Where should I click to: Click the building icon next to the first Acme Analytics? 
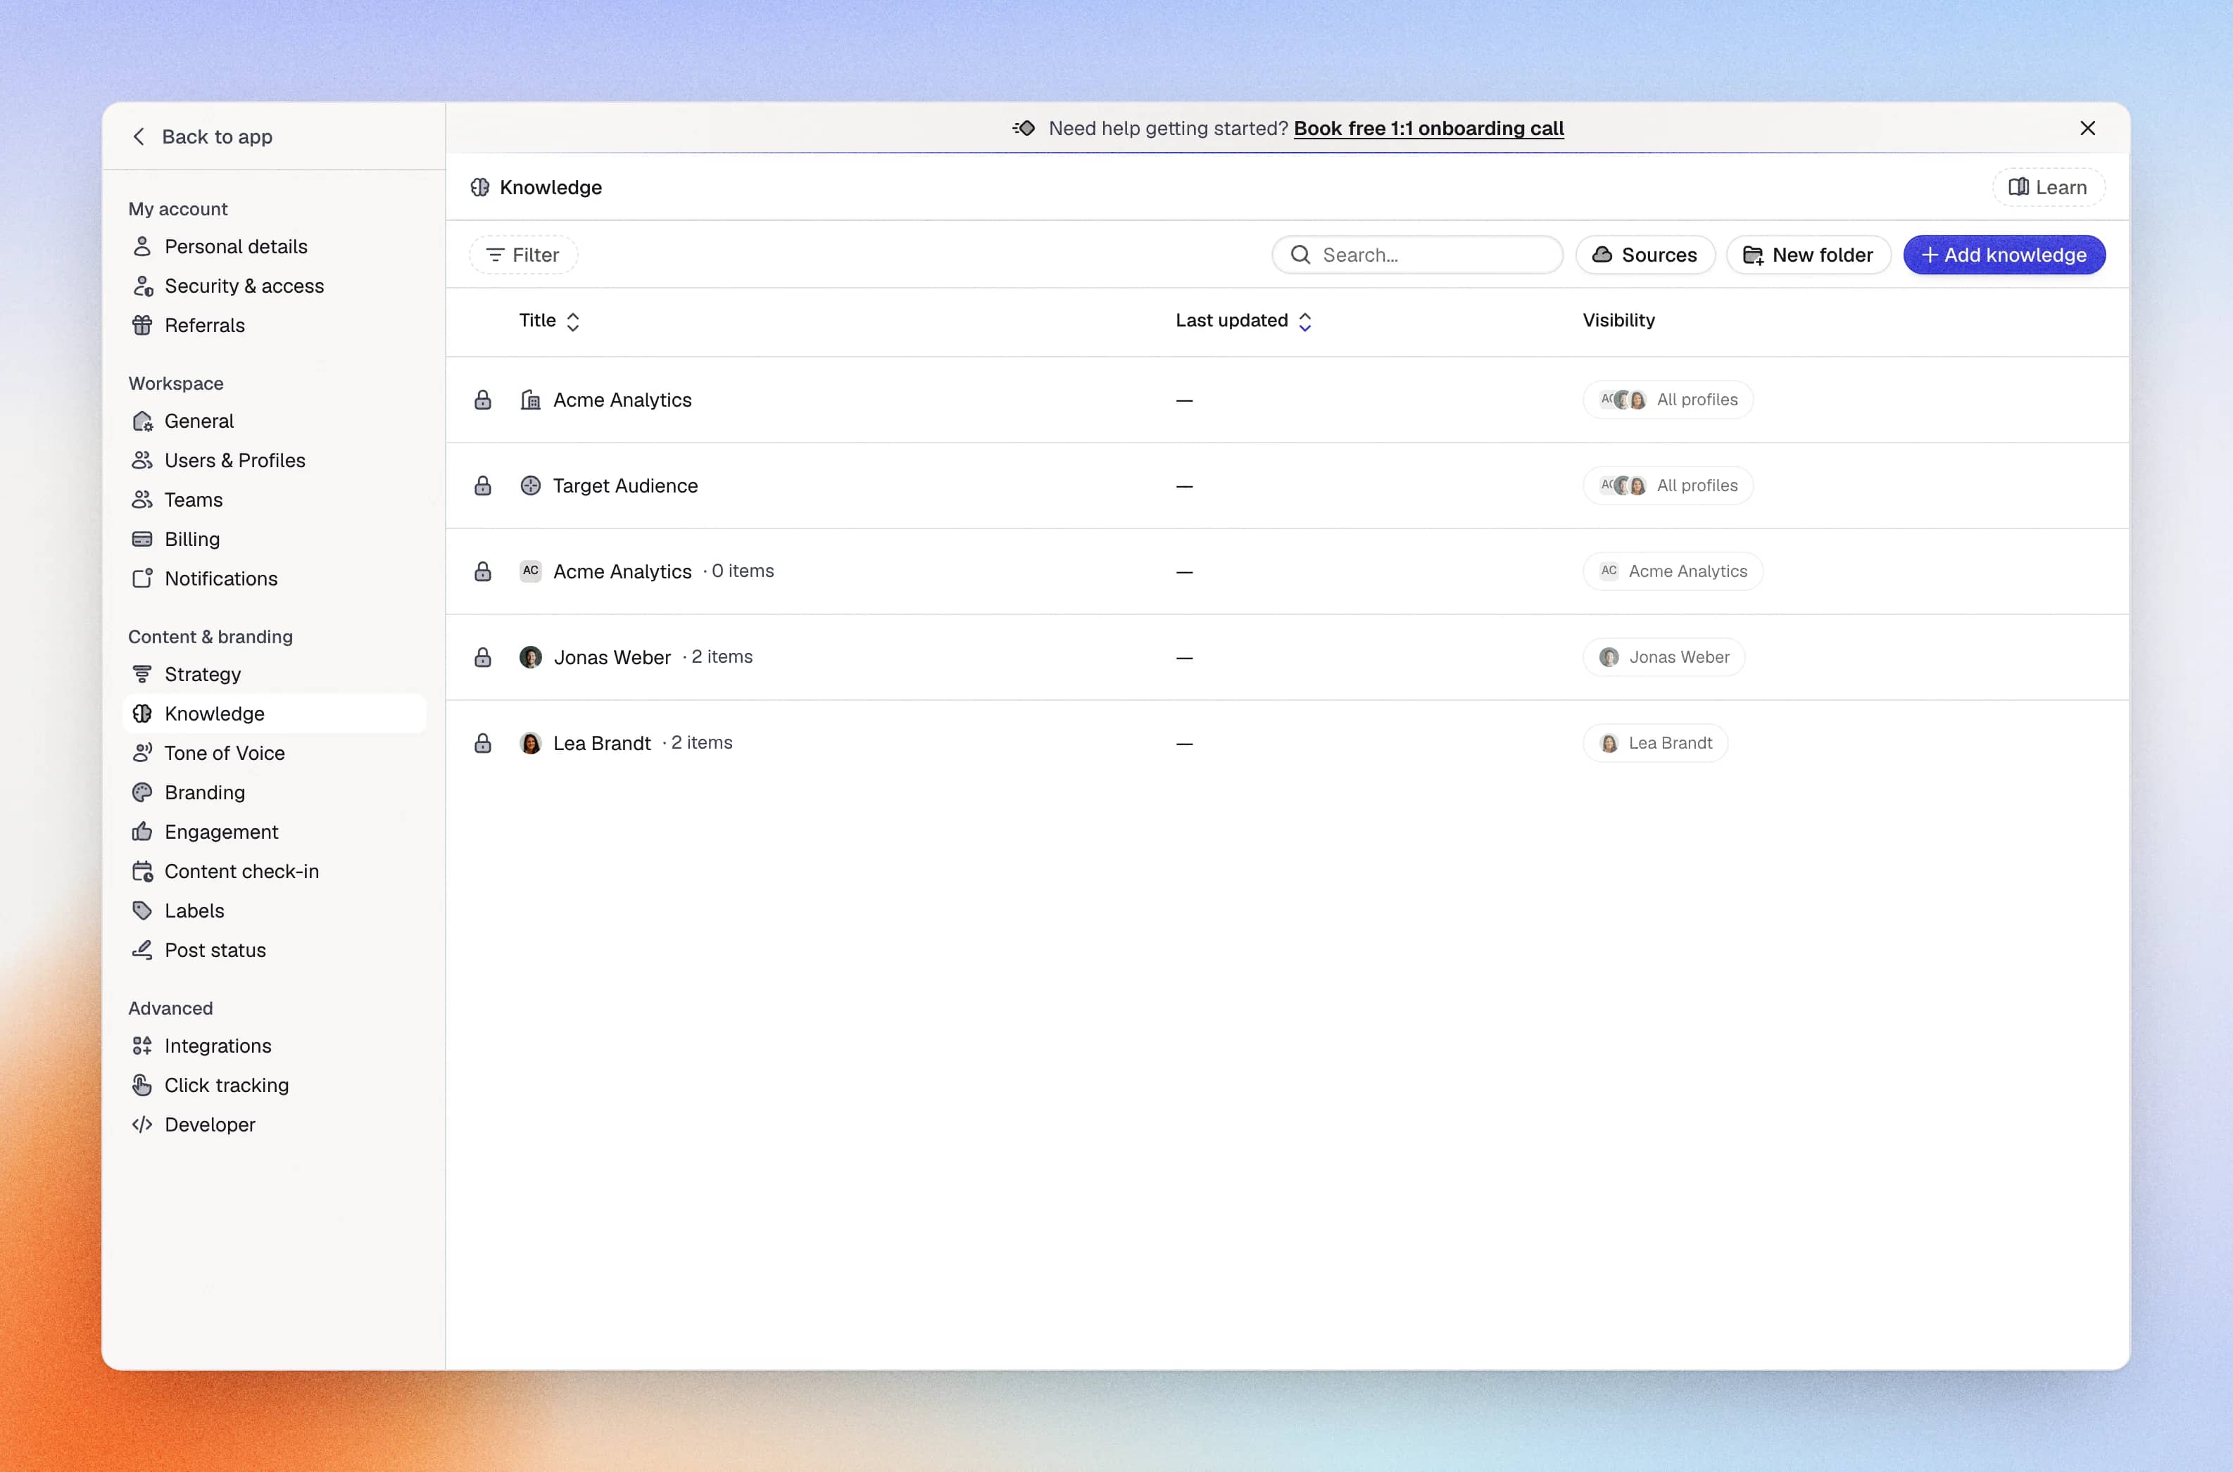[531, 400]
